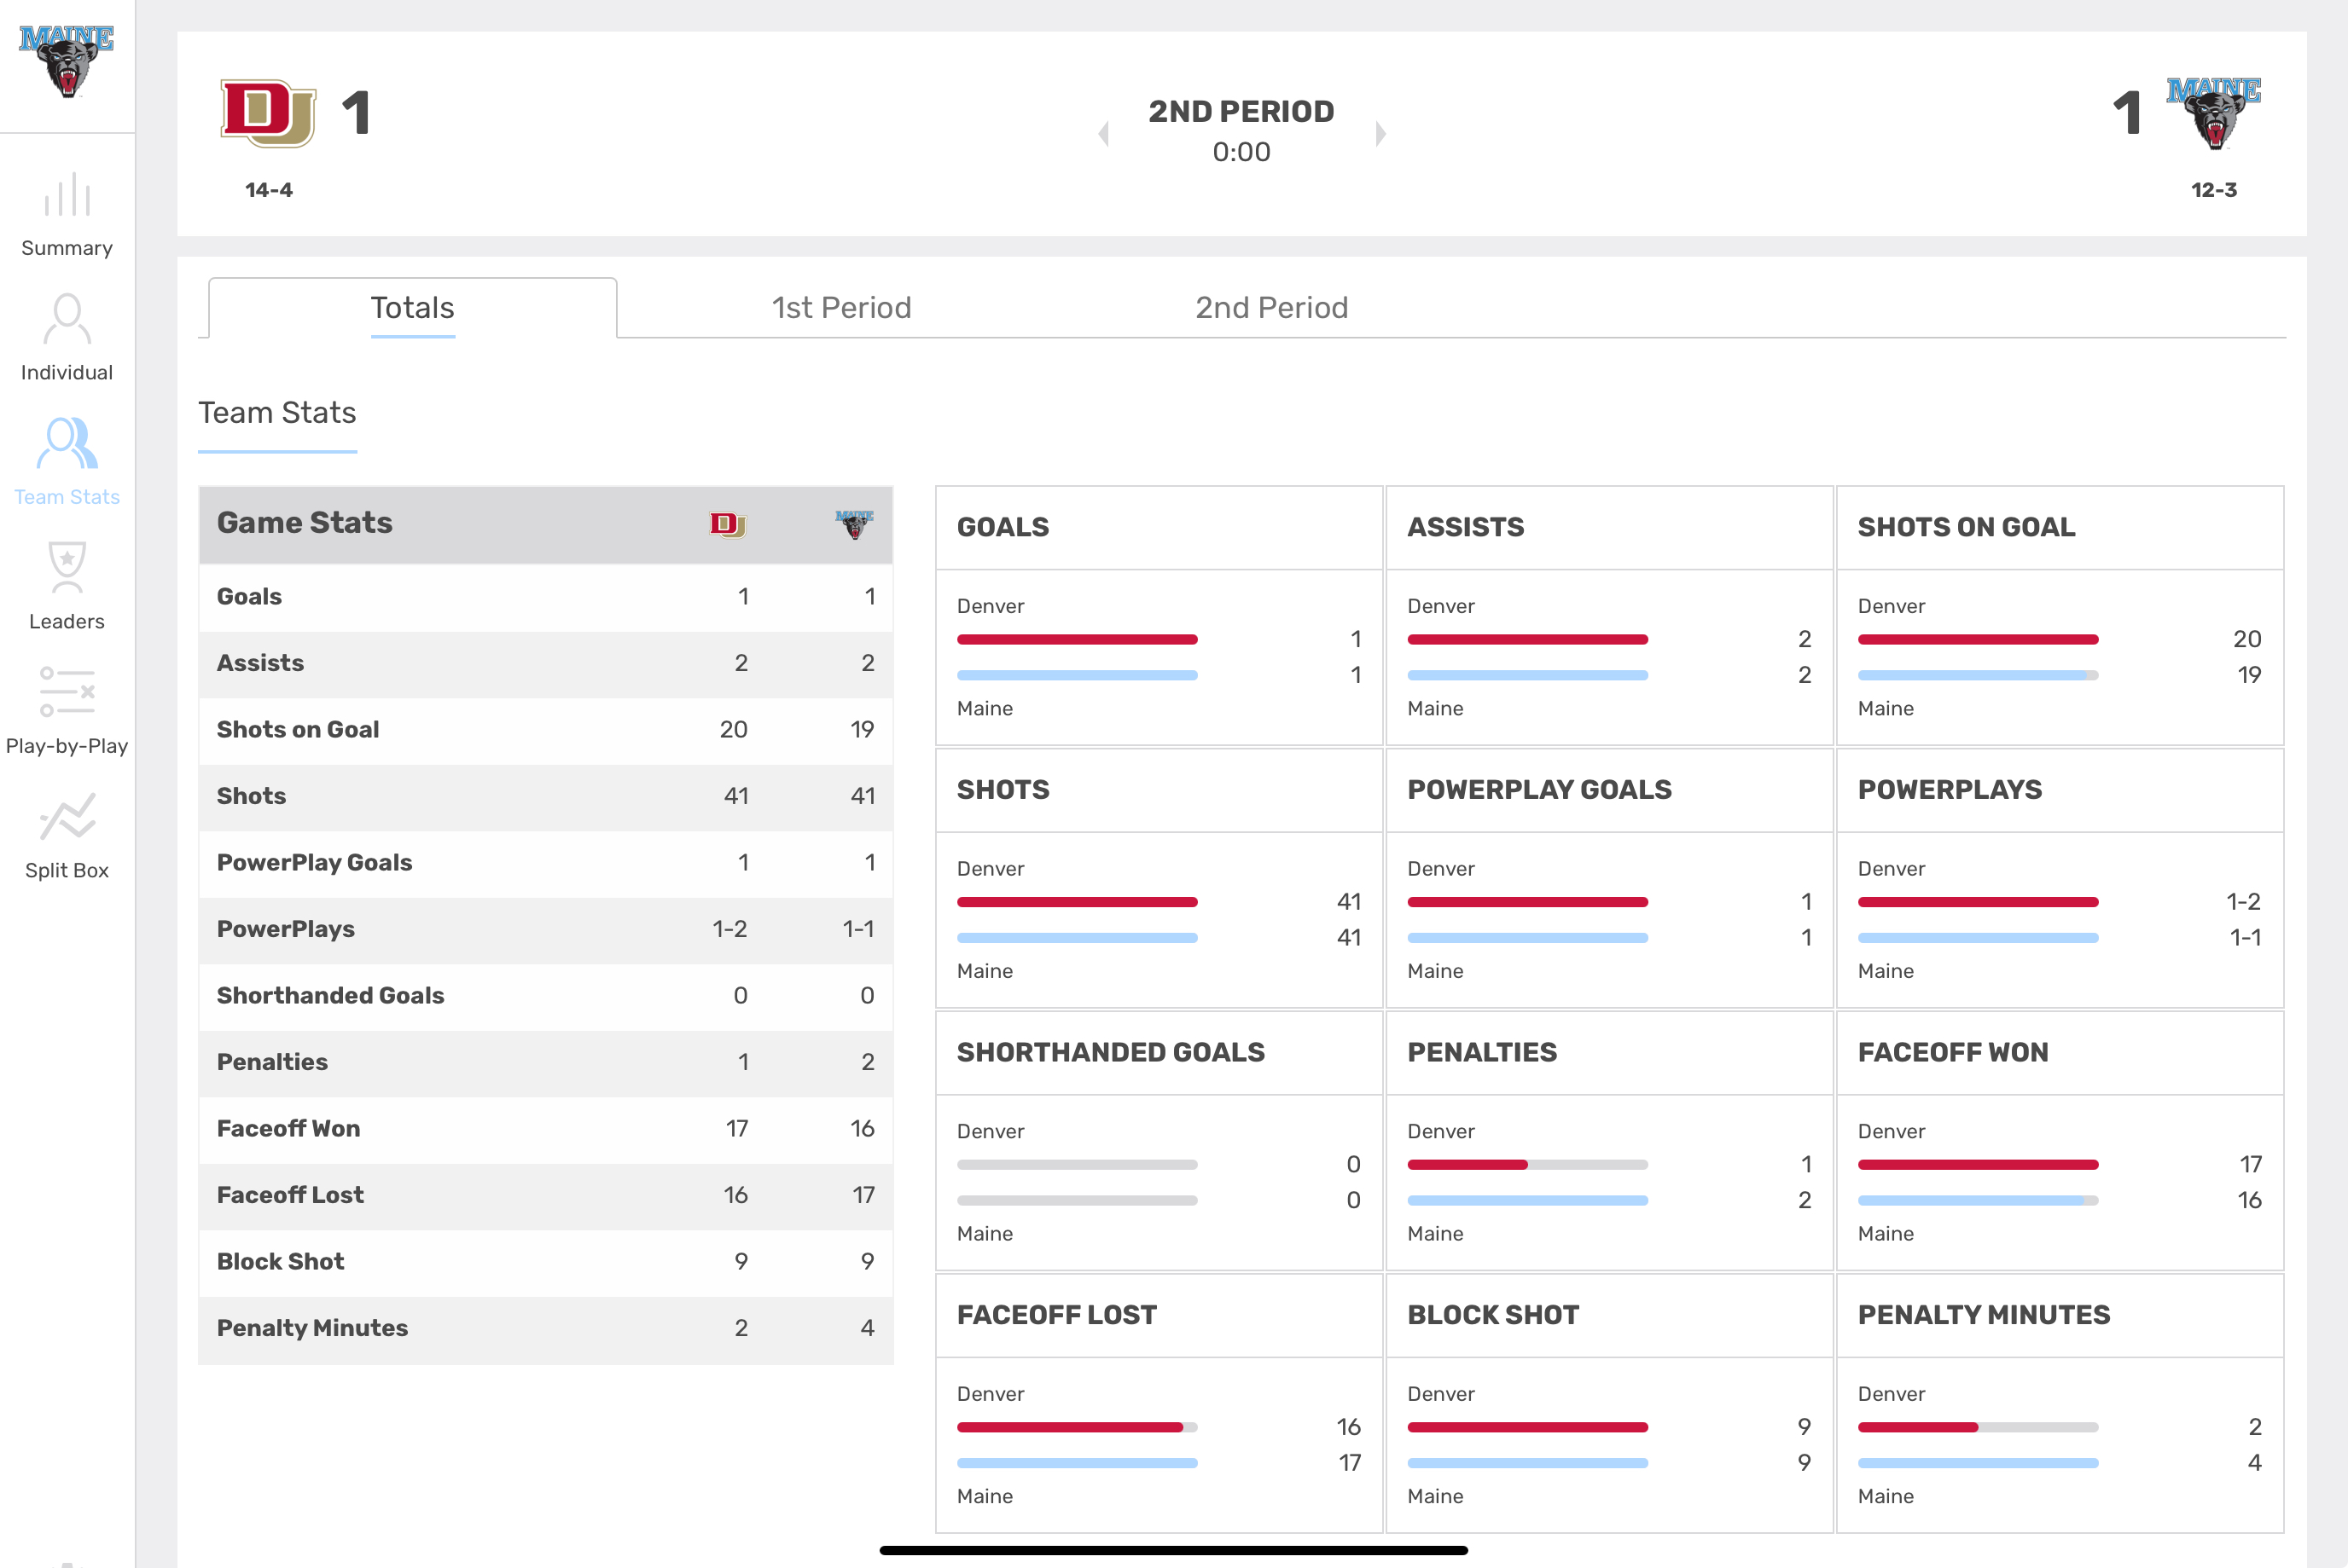The width and height of the screenshot is (2348, 1568).
Task: Click Denver's gray bar in Shorthanded Goals card
Action: pos(1077,1165)
